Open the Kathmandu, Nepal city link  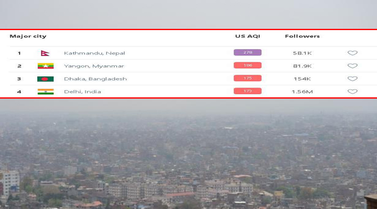[94, 53]
